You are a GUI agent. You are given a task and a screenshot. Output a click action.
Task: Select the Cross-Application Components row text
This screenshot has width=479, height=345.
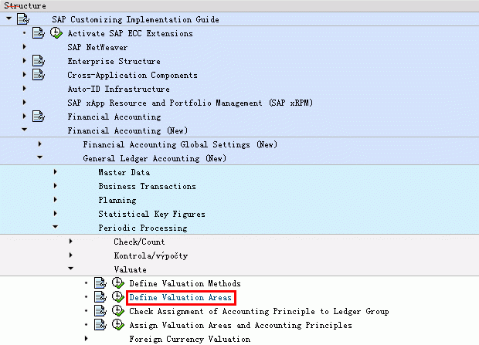point(132,75)
